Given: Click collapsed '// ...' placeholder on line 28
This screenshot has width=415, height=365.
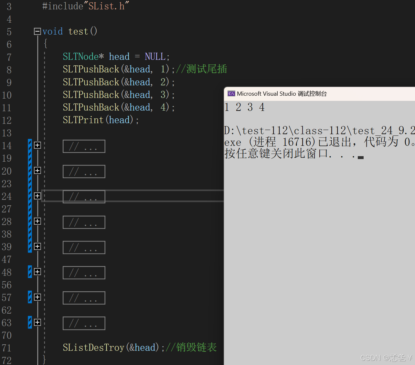Looking at the screenshot, I should click(84, 222).
